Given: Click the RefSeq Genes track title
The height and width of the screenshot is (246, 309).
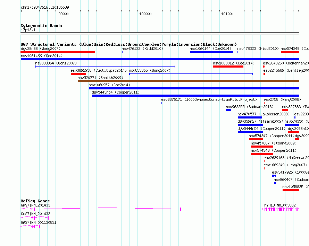Looking at the screenshot, I should click(x=35, y=201).
